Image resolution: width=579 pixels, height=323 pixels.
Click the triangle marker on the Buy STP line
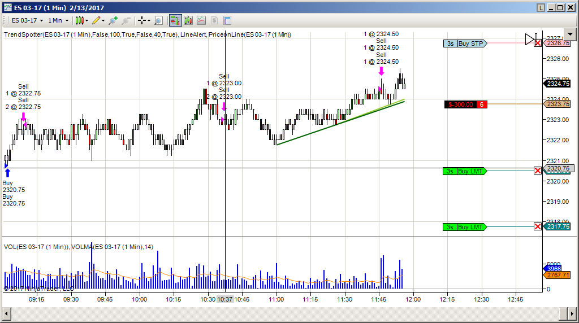(x=529, y=39)
